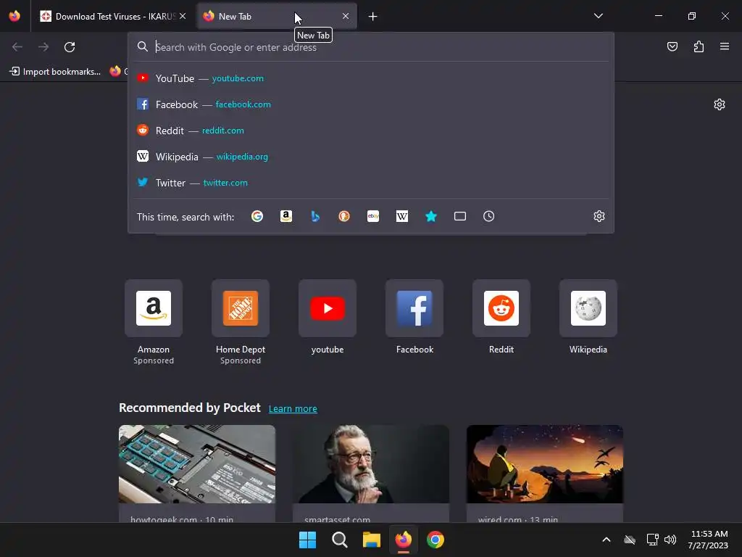Search in Bookmarks star icon
The image size is (742, 557).
coord(431,216)
